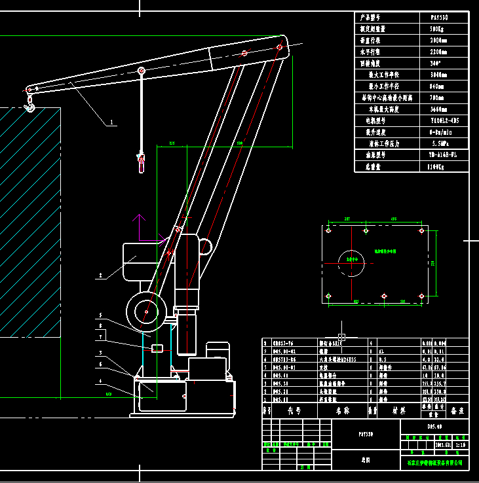Click the 500Kg rated load value
Screen dimensions: 479x483
(437, 29)
